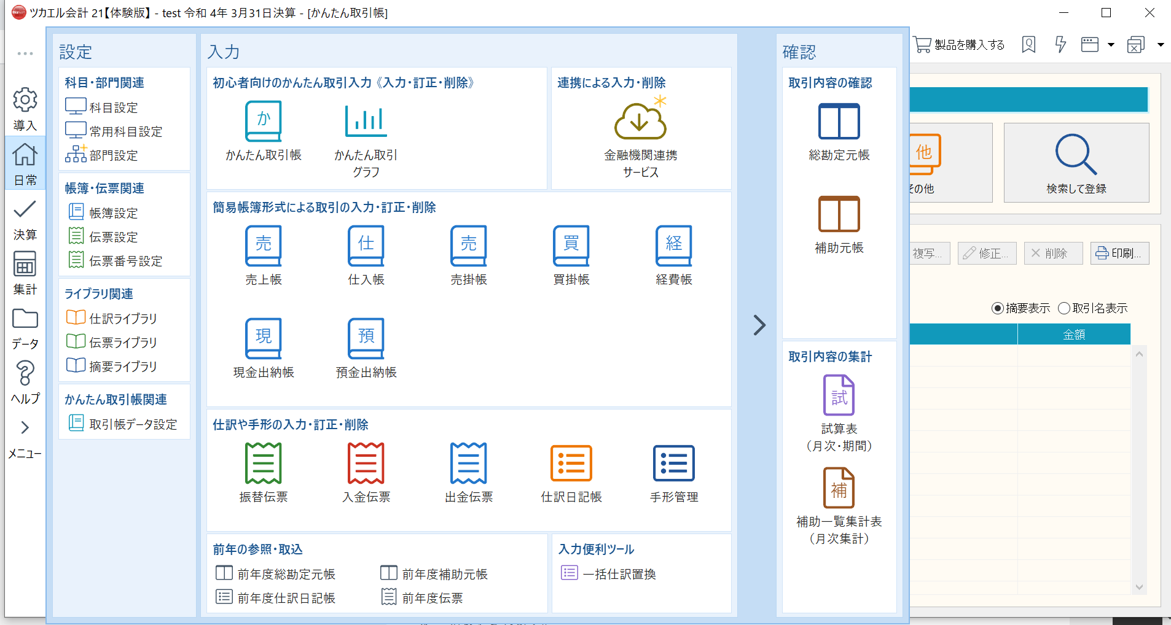This screenshot has height=625, width=1171.
Task: Click the 複写 copy button
Action: 930,253
